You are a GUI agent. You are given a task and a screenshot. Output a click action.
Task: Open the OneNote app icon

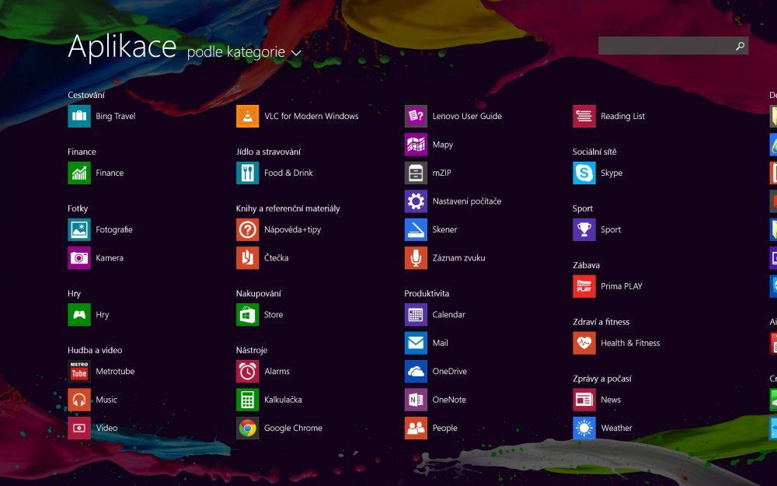(x=416, y=399)
